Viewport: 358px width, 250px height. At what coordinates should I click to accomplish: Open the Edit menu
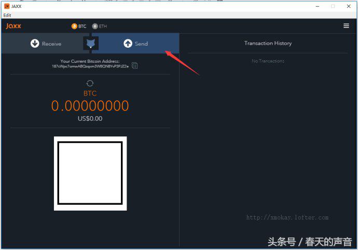pos(7,15)
